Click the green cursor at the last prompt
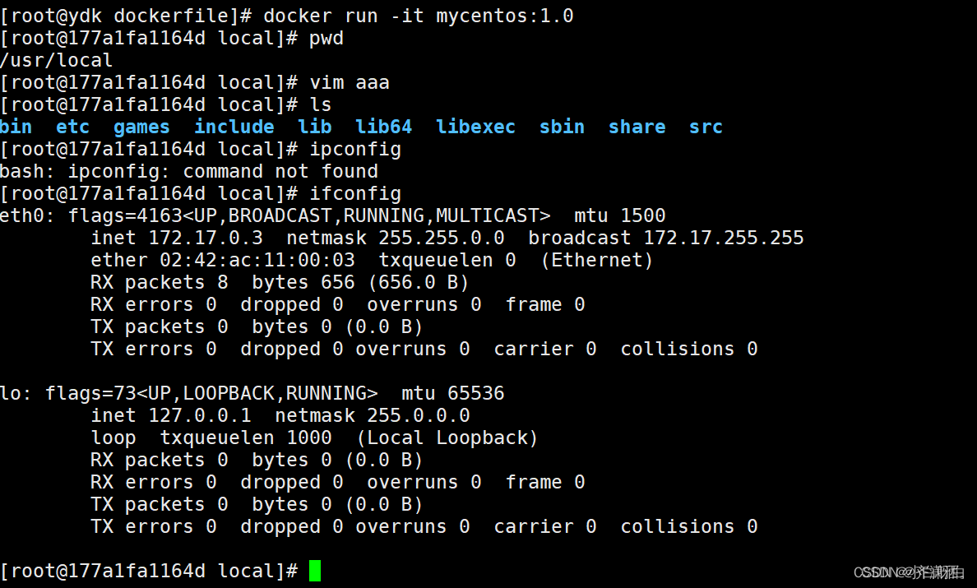The image size is (977, 588). pyautogui.click(x=315, y=571)
